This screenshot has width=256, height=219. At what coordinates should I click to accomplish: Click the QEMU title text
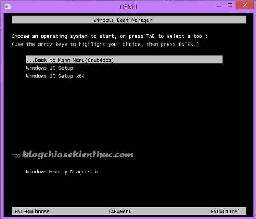tap(128, 7)
